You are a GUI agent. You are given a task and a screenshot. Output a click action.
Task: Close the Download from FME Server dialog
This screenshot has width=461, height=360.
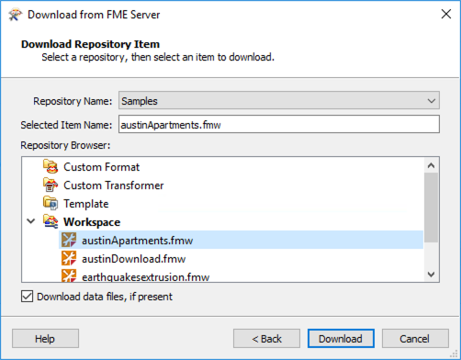[x=446, y=14]
